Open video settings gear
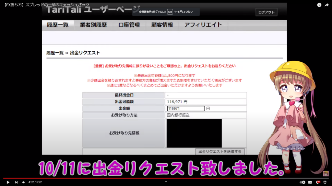The height and width of the screenshot is (186, 332). click(x=318, y=182)
